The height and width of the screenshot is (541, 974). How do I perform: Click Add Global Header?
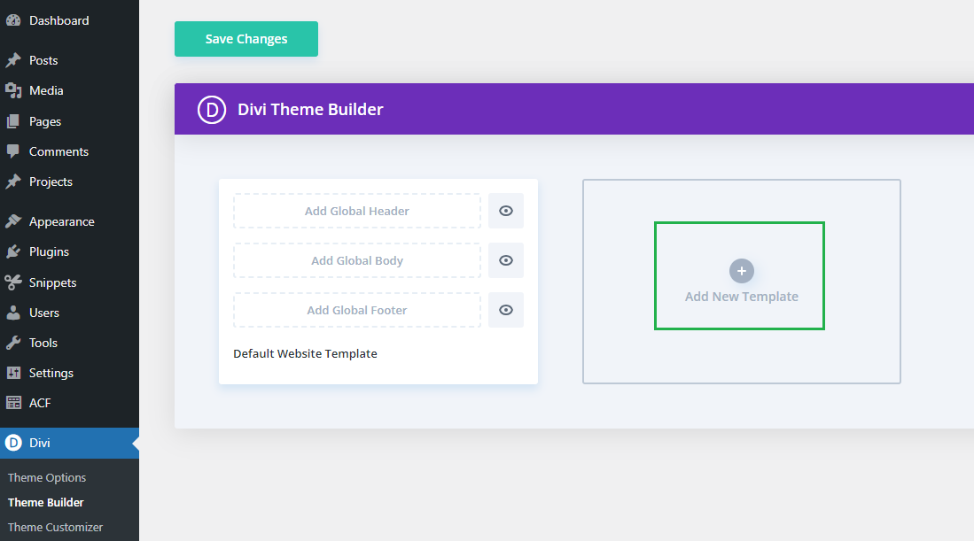(357, 211)
